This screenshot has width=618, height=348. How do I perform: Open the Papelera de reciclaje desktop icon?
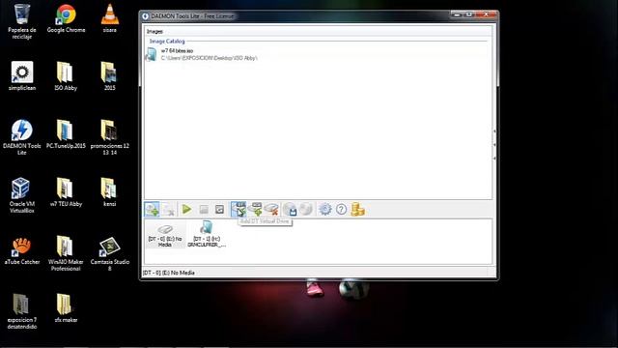[x=21, y=21]
